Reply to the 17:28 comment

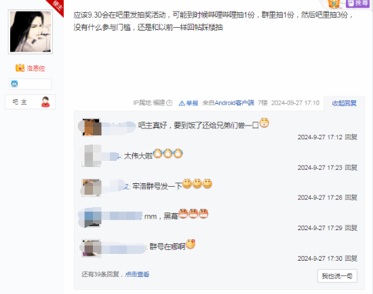[351, 198]
